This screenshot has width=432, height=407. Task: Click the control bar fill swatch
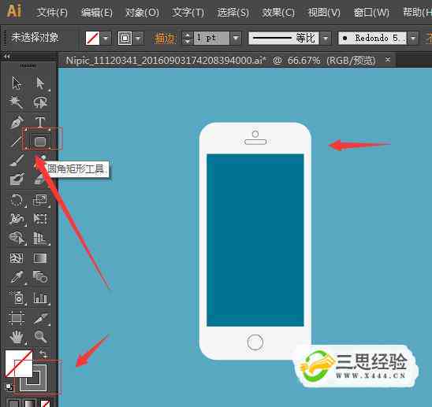[92, 38]
